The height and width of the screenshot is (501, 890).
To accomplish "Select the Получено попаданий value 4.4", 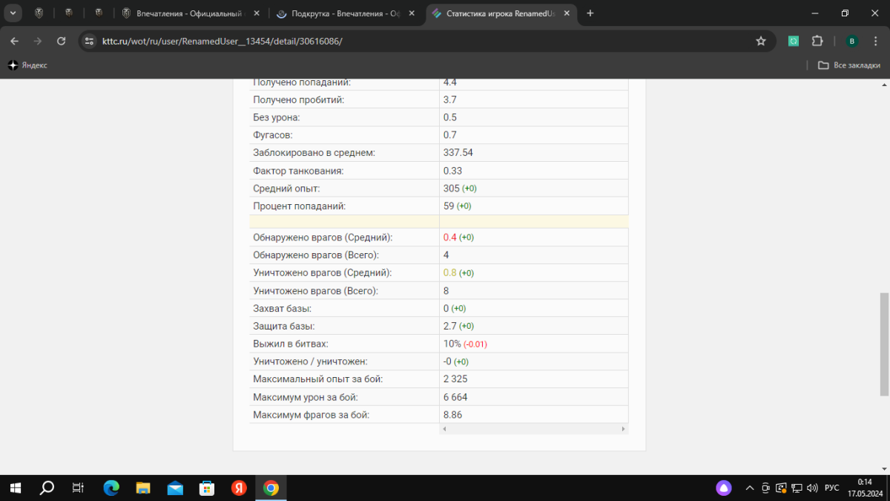I will pos(450,82).
